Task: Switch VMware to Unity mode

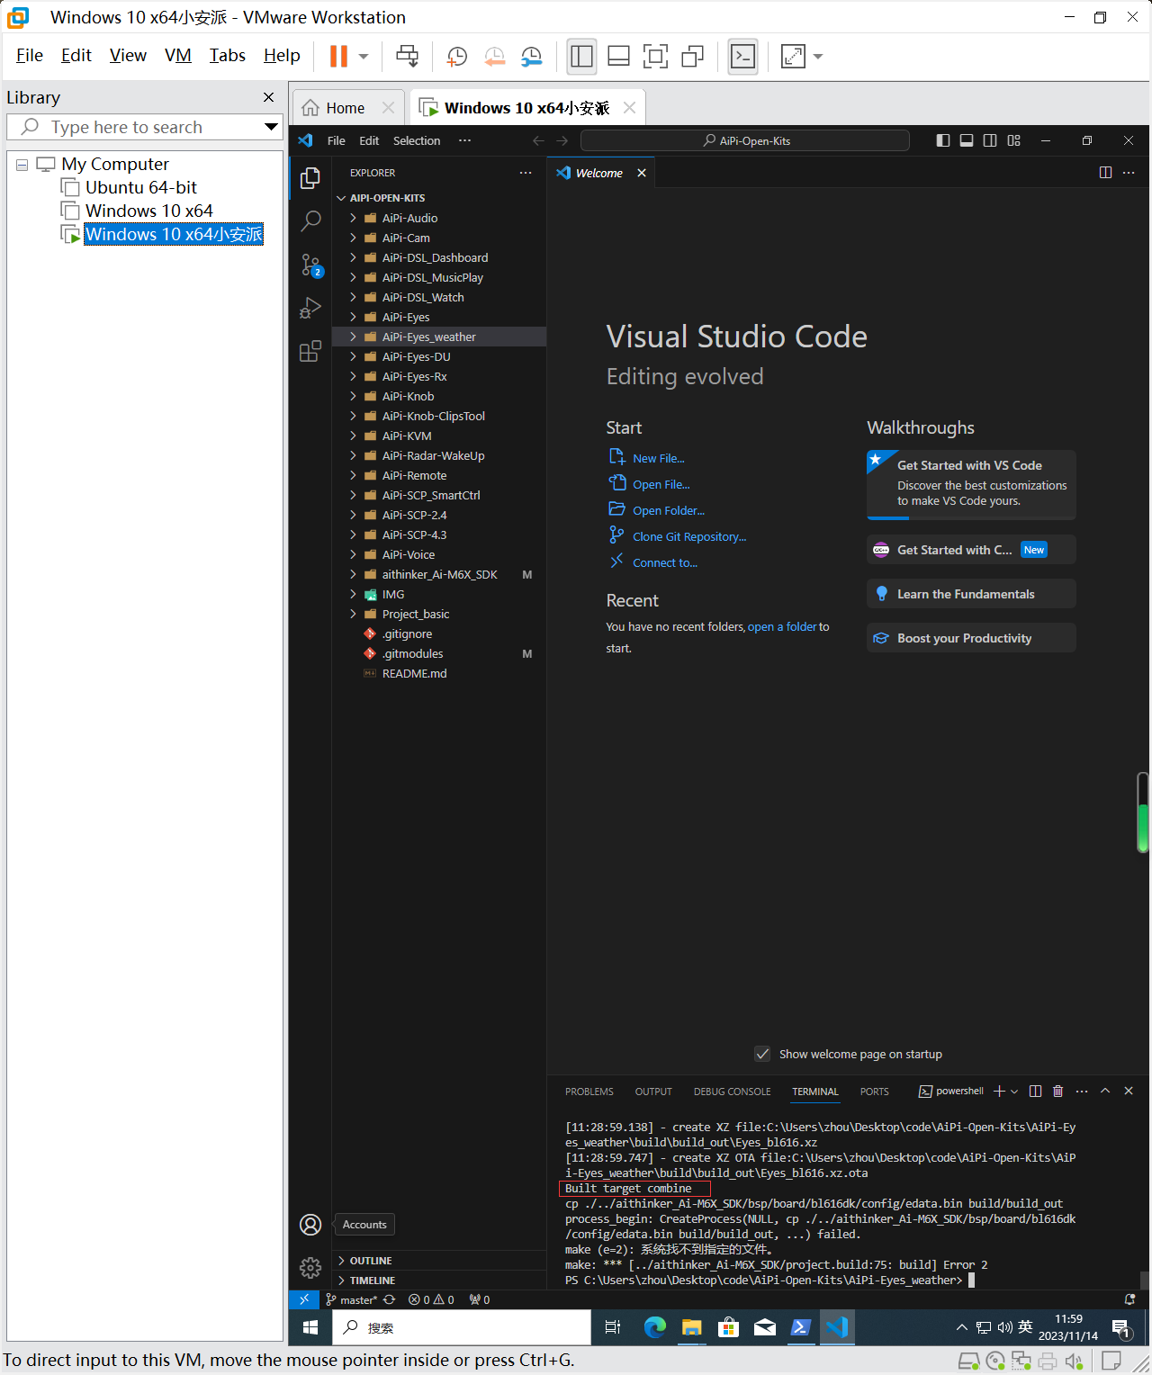Action: tap(692, 56)
